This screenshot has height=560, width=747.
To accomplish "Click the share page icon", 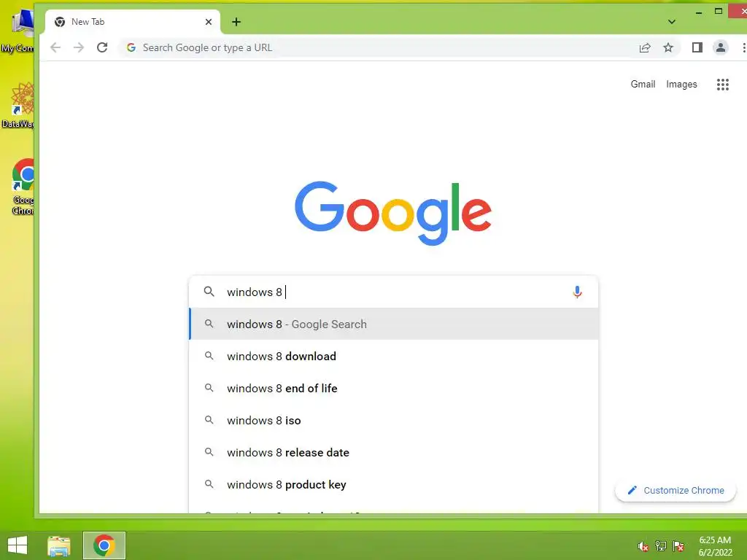I will coord(645,47).
